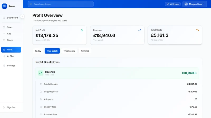Screen dimensions: 211x118
Task: Click the Total Costs value £5,161.2
Action: [160, 35]
